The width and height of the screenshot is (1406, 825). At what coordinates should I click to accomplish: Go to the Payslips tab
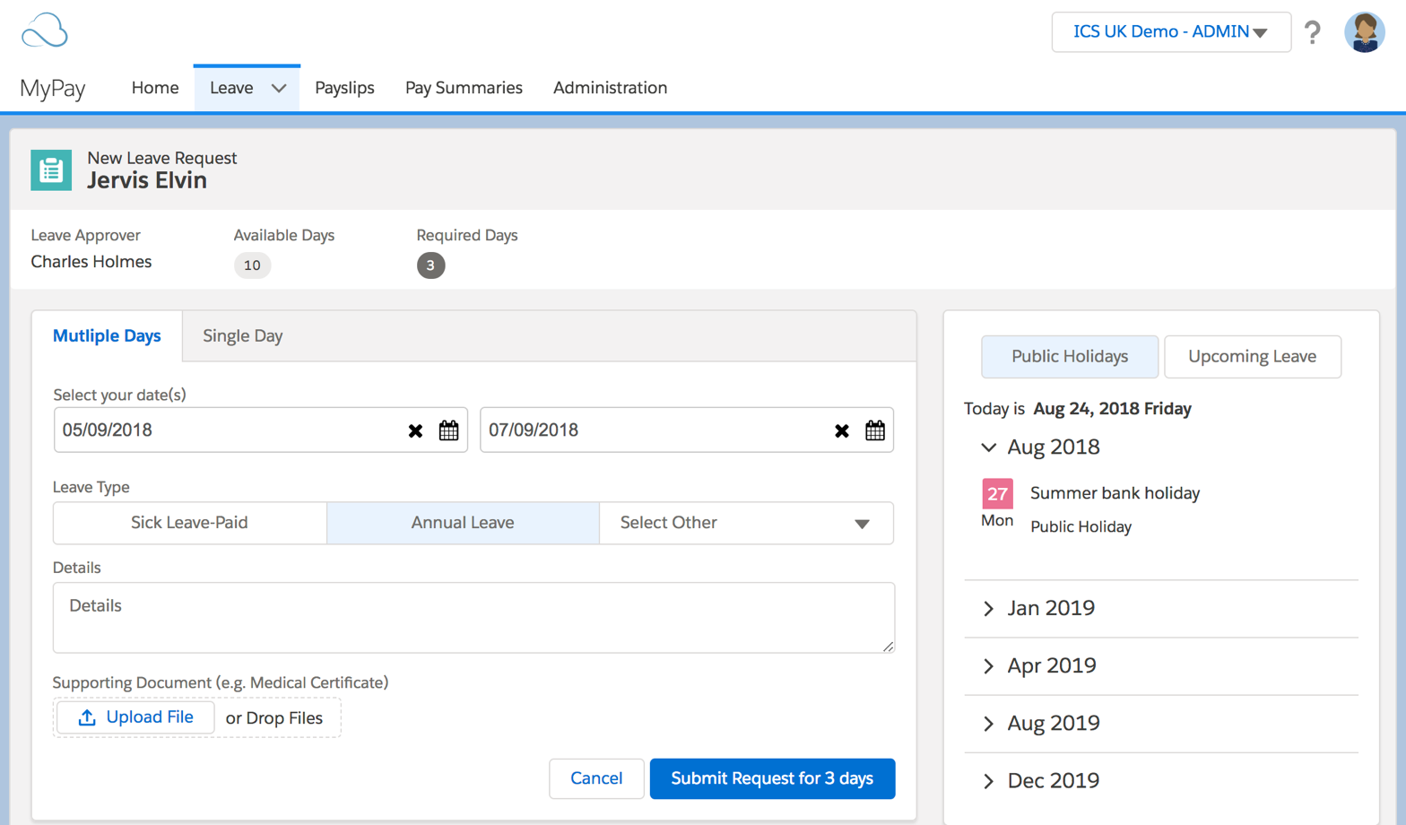click(x=344, y=88)
